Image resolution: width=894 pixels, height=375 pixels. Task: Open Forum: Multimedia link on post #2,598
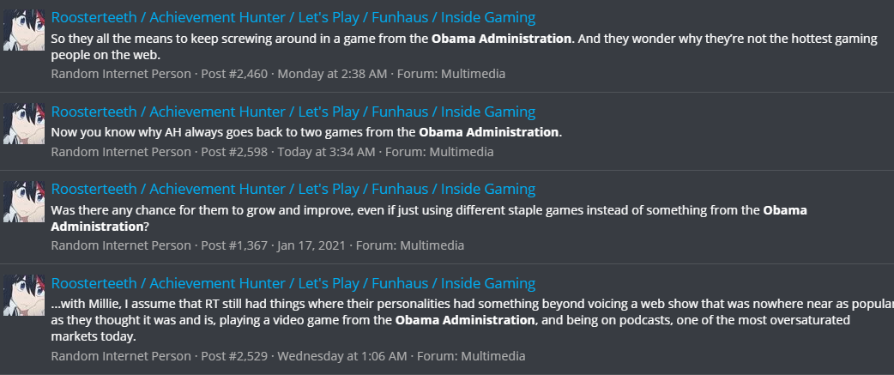tap(439, 152)
